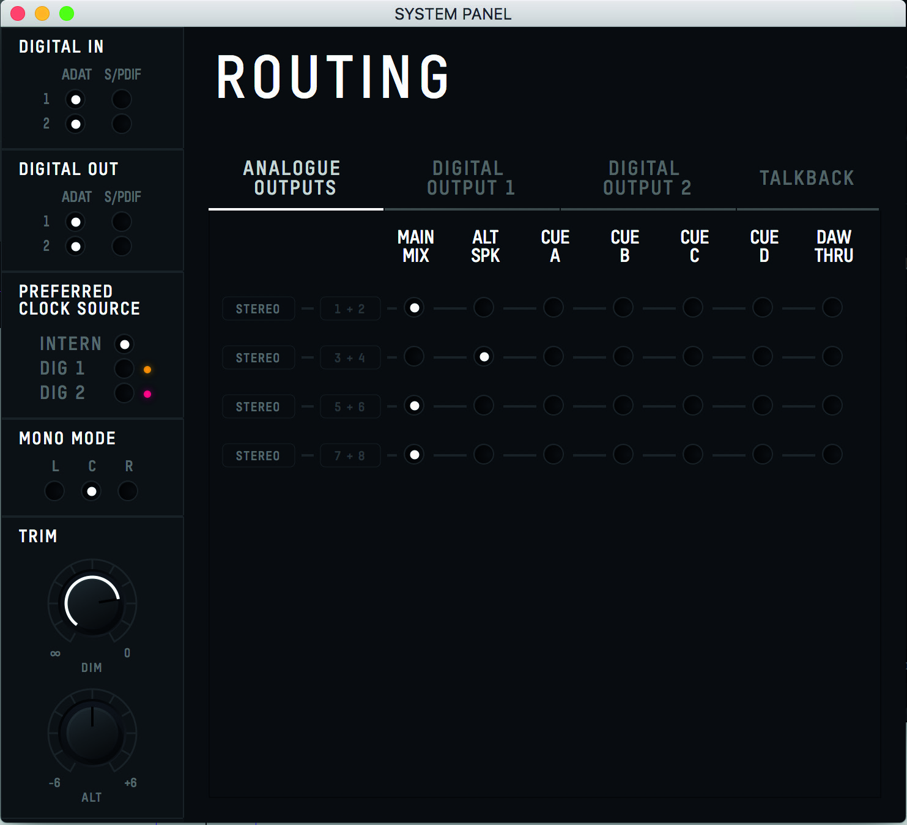Route outputs 7 + 8 to MAIN MIX
907x825 pixels.
pyautogui.click(x=414, y=454)
